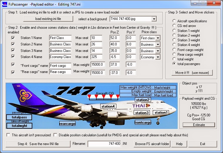Click the 105000 lbs payload weight value
Viewport: 223px width, 153px height.
tap(199, 103)
